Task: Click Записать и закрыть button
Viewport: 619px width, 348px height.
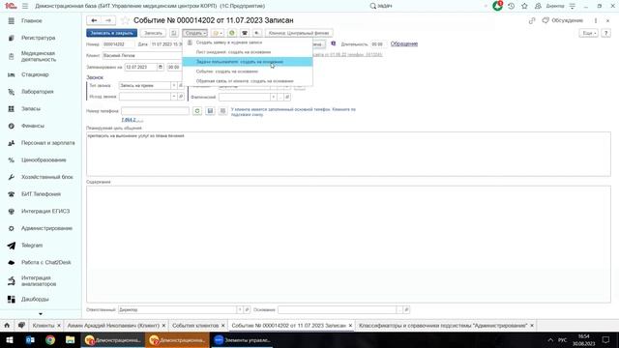Action: [112, 33]
